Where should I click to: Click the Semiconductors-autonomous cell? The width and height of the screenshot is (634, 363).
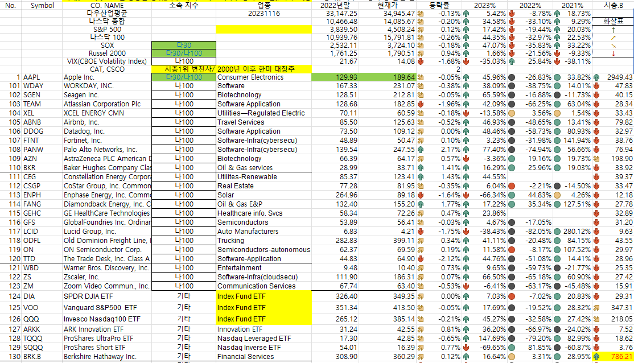point(264,249)
